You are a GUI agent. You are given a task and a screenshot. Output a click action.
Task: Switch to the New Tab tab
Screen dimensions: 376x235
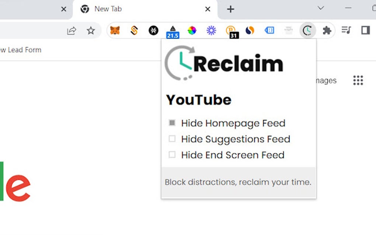145,9
